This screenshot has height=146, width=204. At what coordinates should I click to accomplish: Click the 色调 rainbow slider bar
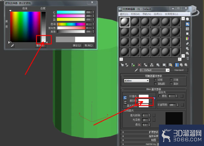coord(71,24)
